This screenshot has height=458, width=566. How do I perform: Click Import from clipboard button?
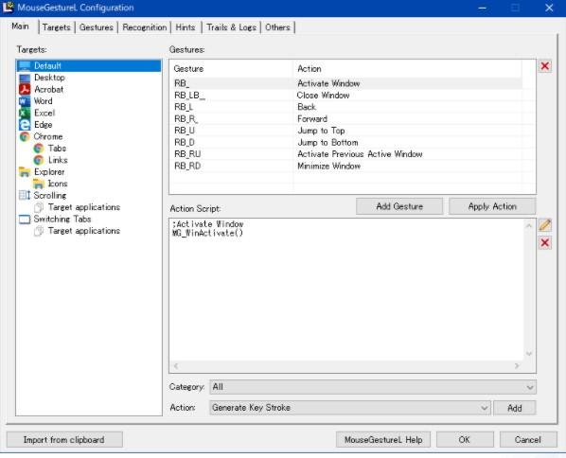(64, 440)
